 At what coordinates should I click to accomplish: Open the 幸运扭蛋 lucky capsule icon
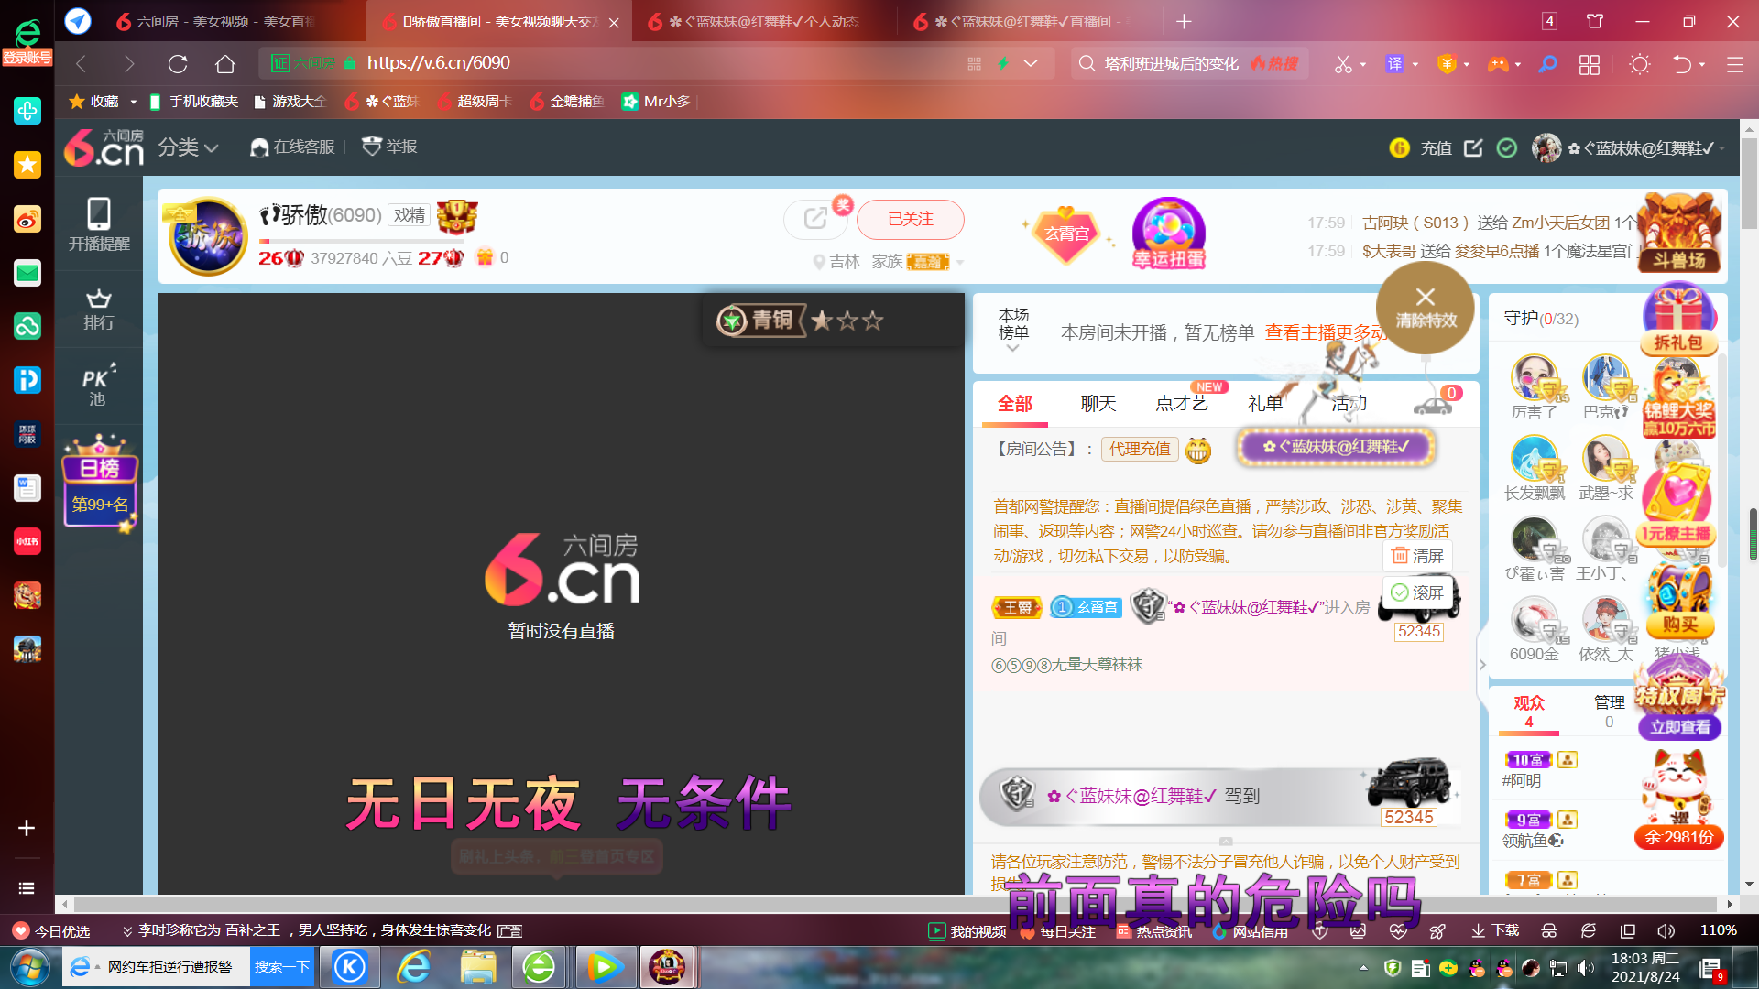click(x=1169, y=234)
